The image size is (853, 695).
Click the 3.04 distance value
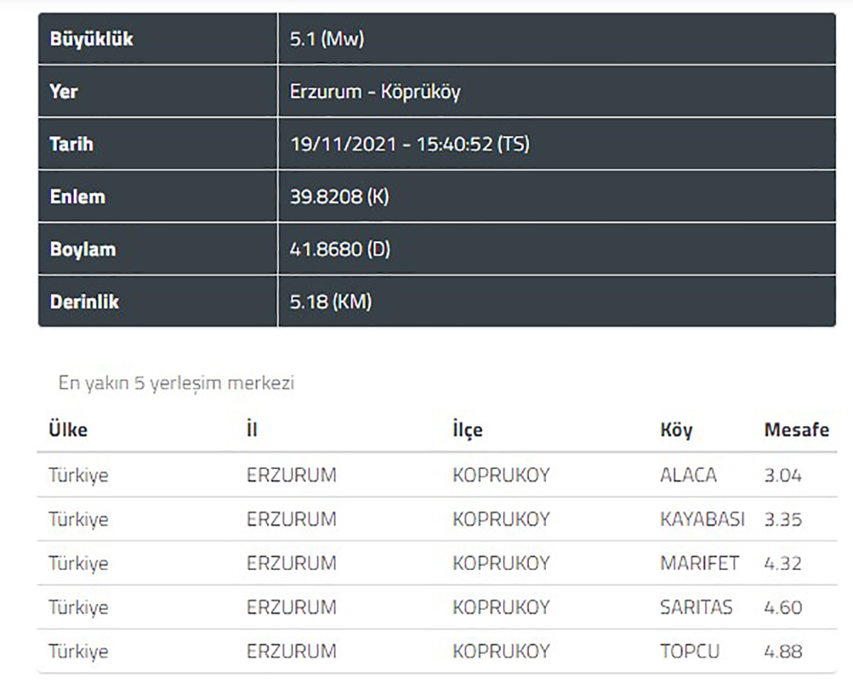[x=783, y=475]
